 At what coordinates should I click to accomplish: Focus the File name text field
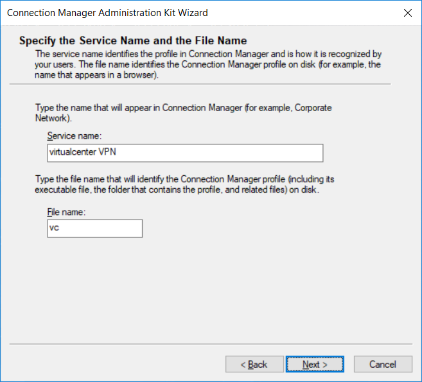pyautogui.click(x=94, y=229)
